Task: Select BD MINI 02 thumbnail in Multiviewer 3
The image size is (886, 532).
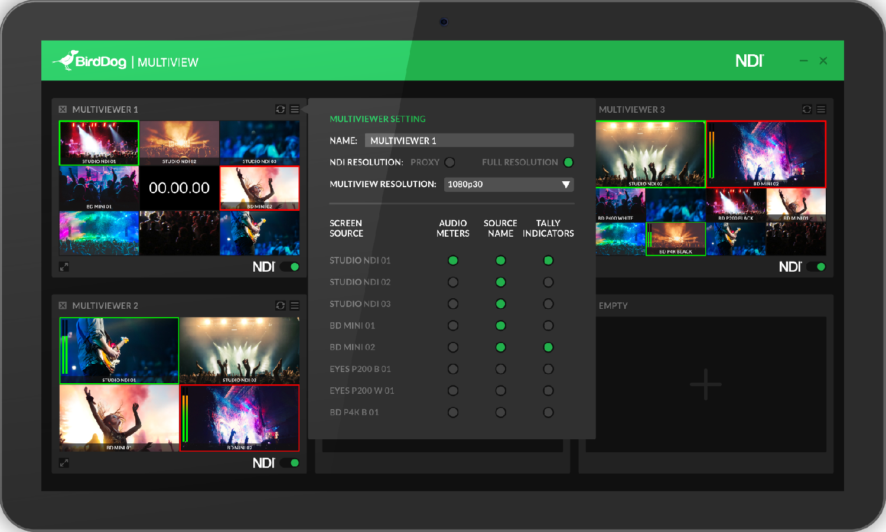Action: pos(766,154)
